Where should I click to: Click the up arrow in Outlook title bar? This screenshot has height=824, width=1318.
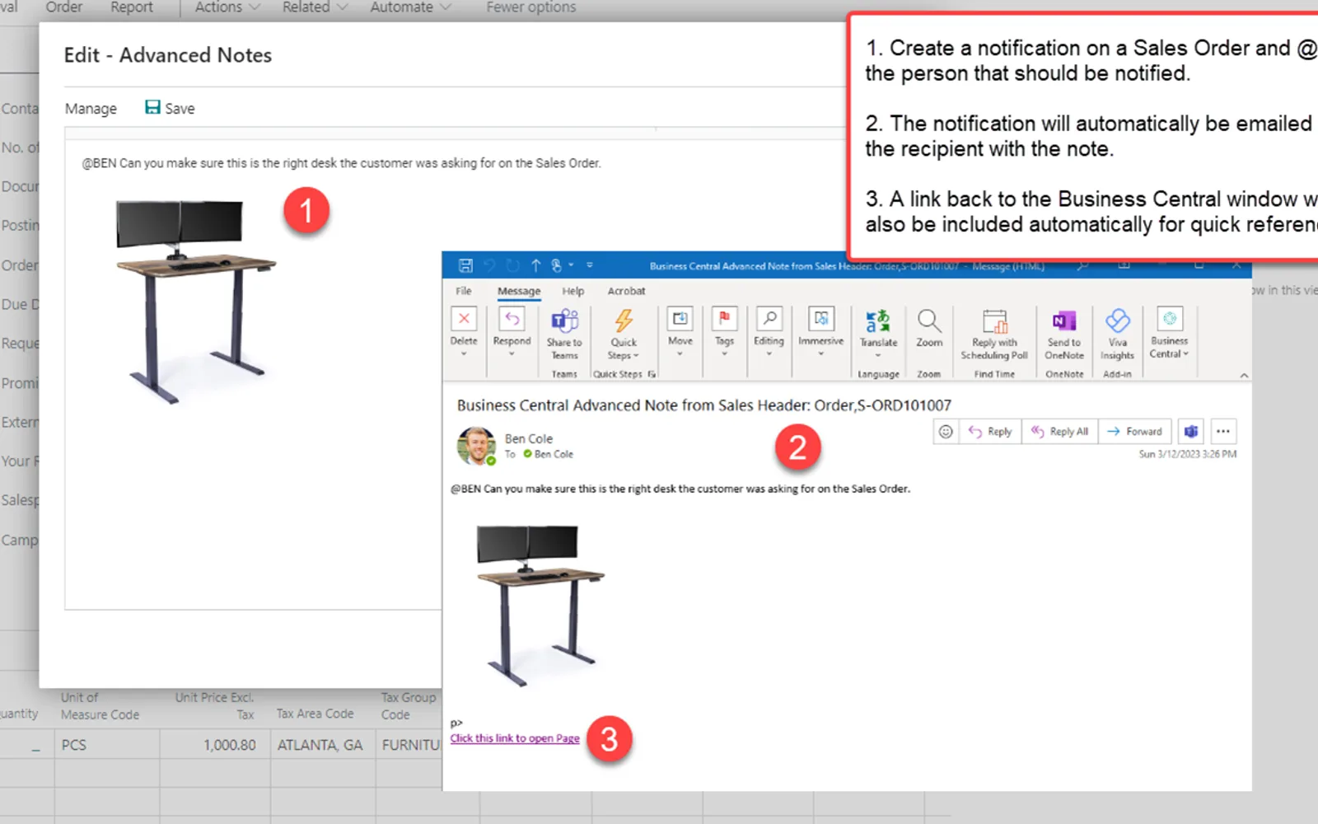[x=535, y=265]
